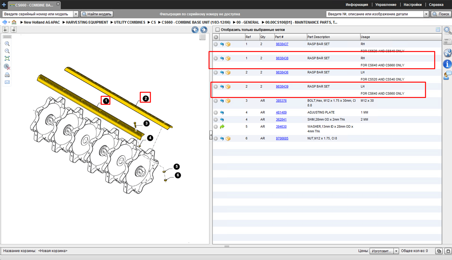Viewport: 452px width, 260px height.
Task: Open part number 9838437 link
Action: [x=282, y=44]
